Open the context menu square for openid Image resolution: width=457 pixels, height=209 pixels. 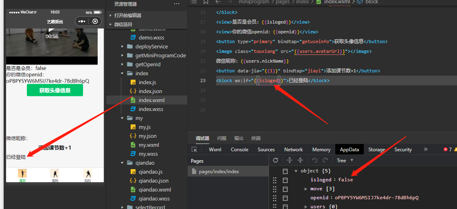[286, 198]
